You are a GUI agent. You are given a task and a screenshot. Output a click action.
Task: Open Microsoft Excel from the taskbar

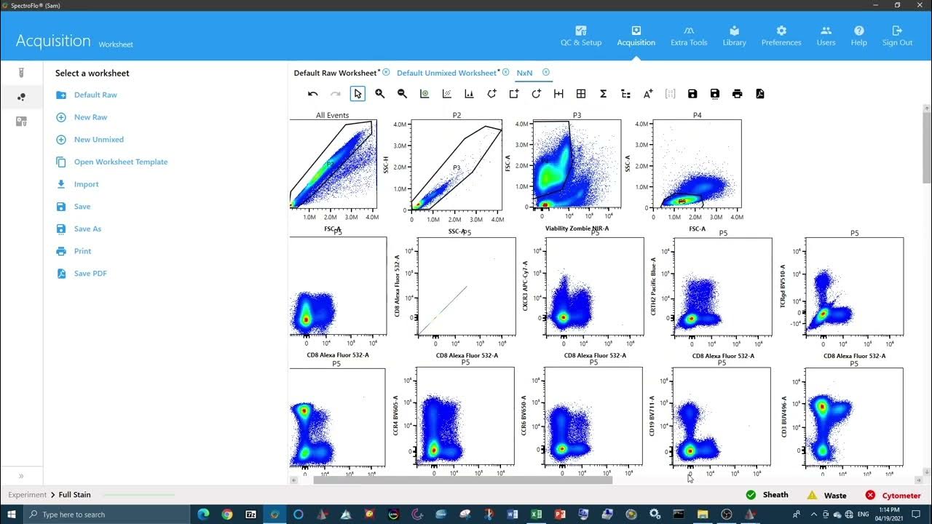(537, 515)
